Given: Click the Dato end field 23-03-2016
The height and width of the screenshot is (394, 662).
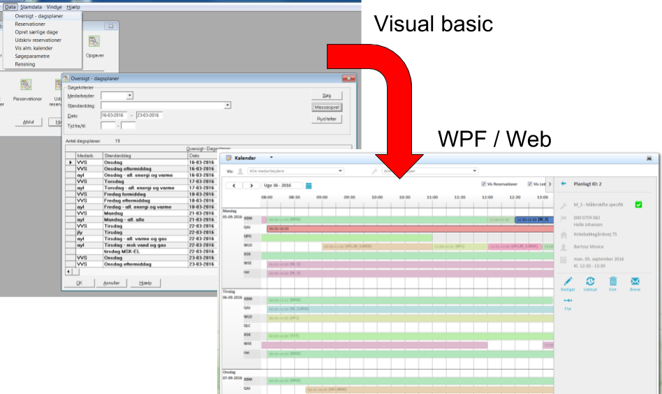Looking at the screenshot, I should [149, 115].
